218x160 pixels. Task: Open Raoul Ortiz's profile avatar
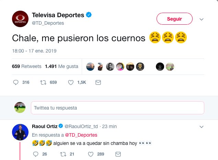pos(20,132)
